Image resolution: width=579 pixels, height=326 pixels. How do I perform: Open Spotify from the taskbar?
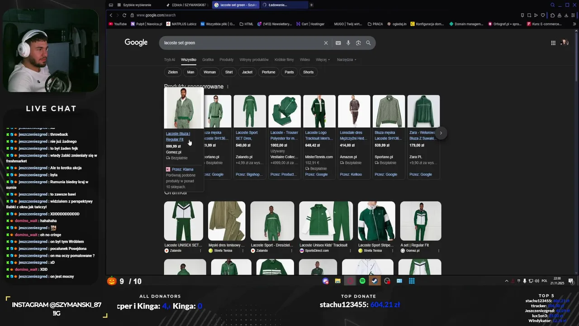coord(362,281)
